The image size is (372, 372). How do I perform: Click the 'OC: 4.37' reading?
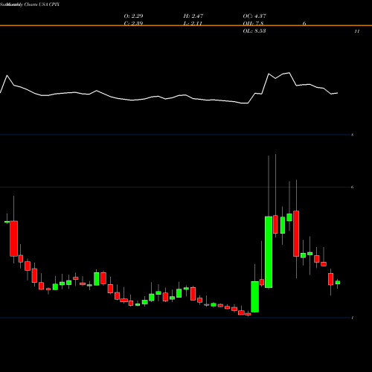pos(254,16)
